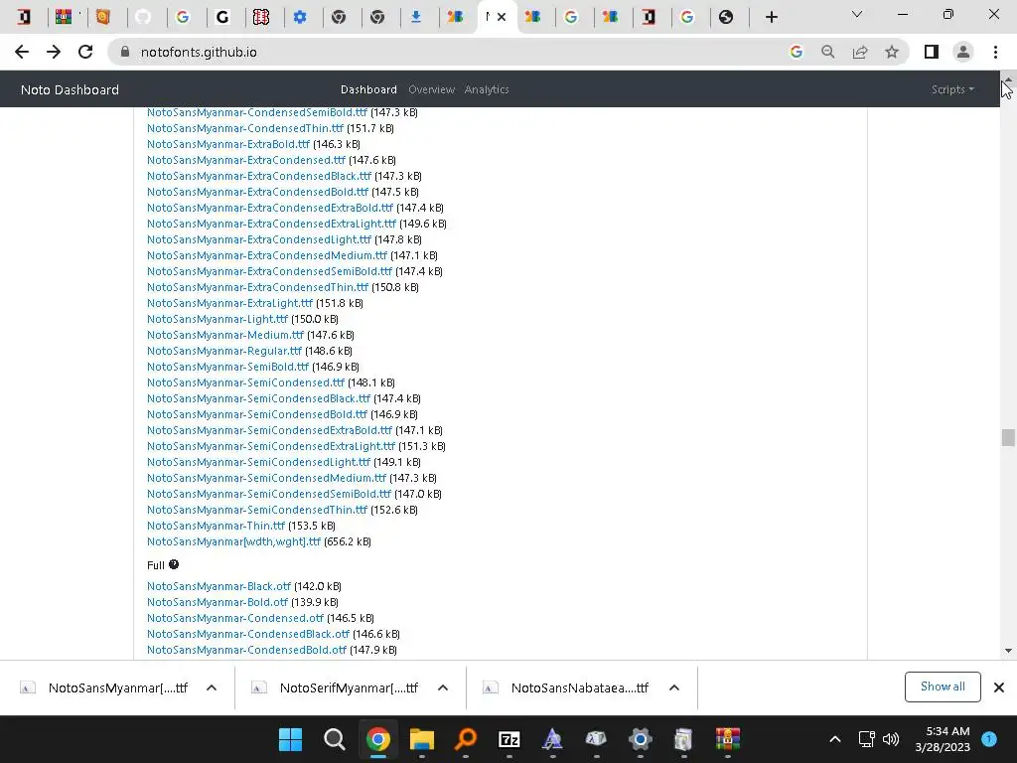The height and width of the screenshot is (763, 1017).
Task: Switch to the first browser tab
Action: coord(24,17)
